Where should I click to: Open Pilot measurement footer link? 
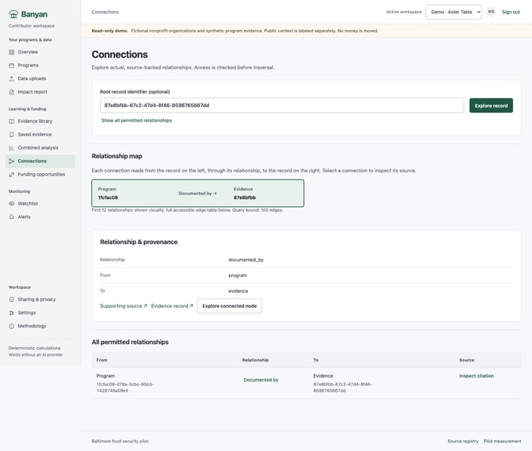[502, 441]
